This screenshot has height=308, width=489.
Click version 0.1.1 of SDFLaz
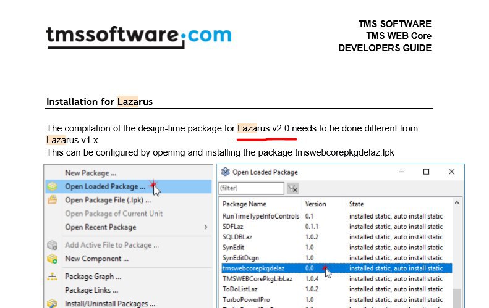312,227
